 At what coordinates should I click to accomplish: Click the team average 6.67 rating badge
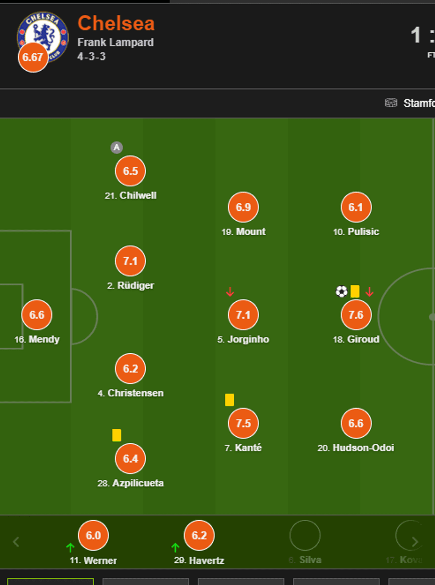[33, 57]
